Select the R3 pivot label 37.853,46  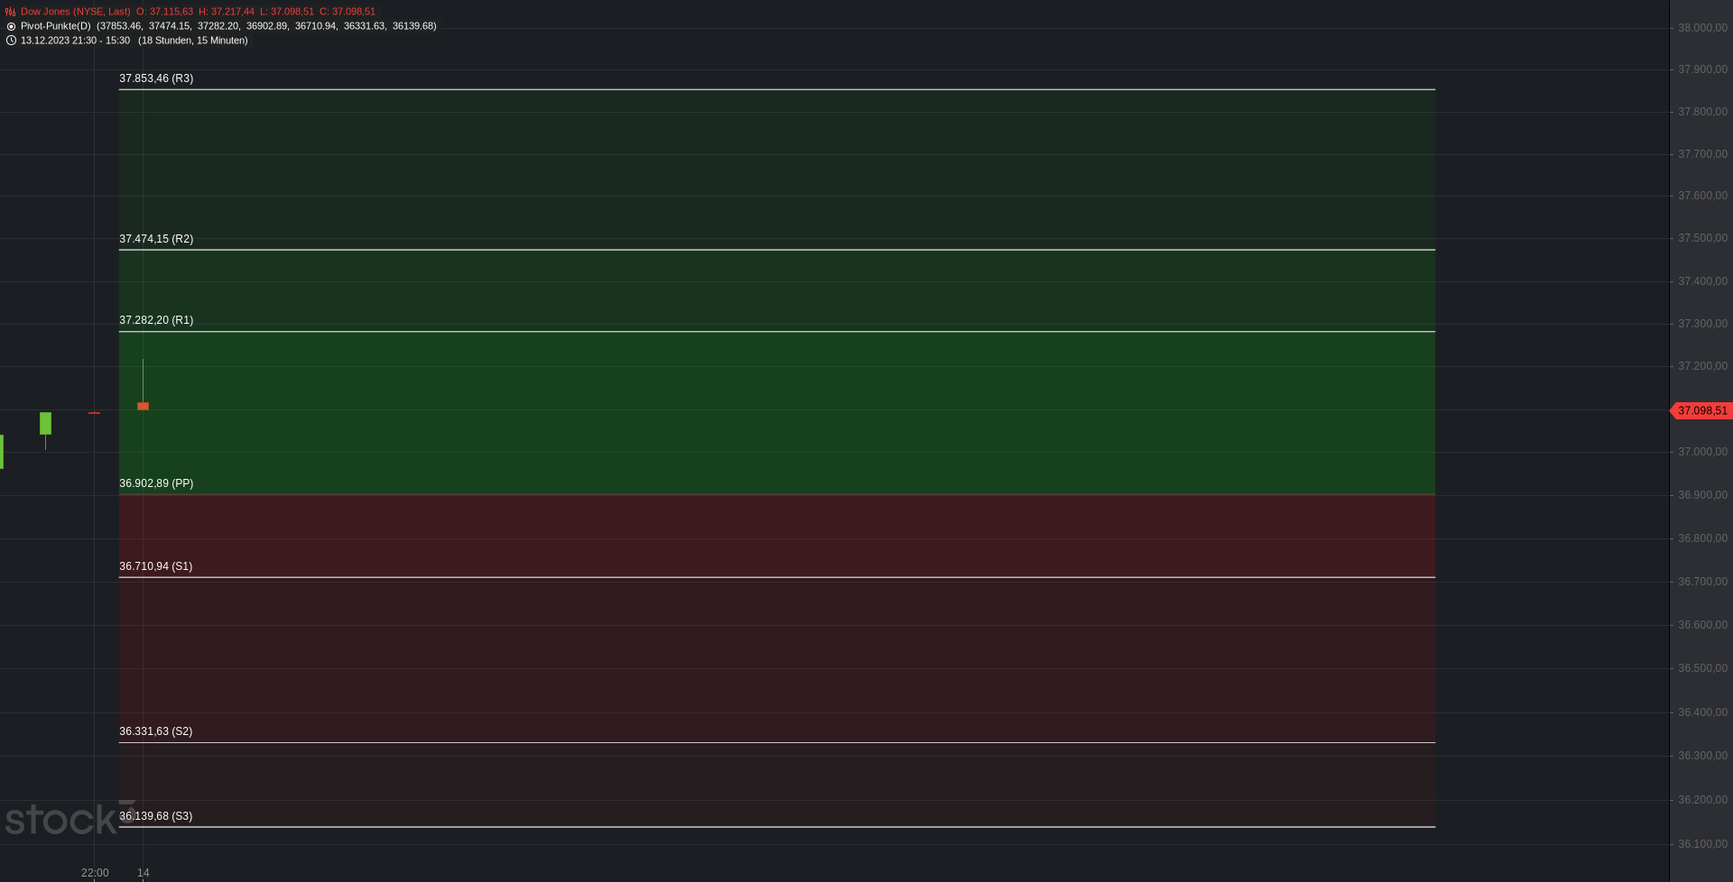point(156,78)
